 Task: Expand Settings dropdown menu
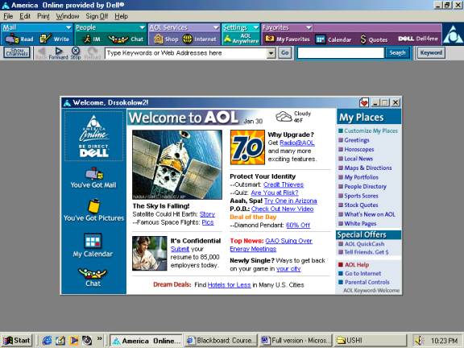[x=255, y=27]
